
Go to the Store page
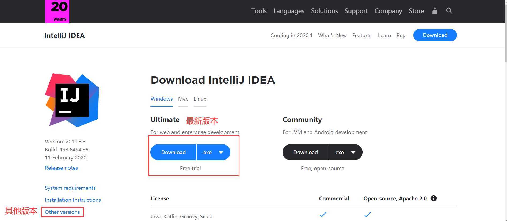coord(416,11)
